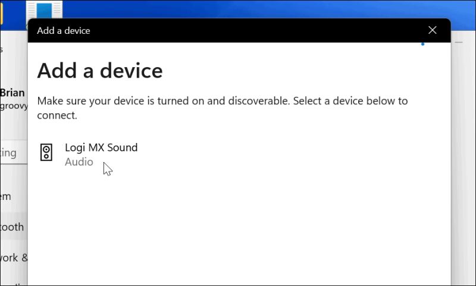
Task: Click the desktop document icon behind the dialog
Action: point(44,9)
